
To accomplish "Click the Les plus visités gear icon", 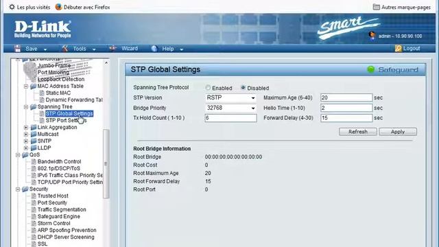I will [12, 7].
